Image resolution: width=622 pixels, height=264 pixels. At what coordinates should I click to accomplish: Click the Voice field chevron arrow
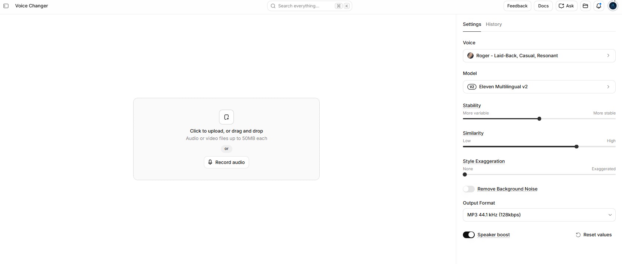click(x=608, y=56)
